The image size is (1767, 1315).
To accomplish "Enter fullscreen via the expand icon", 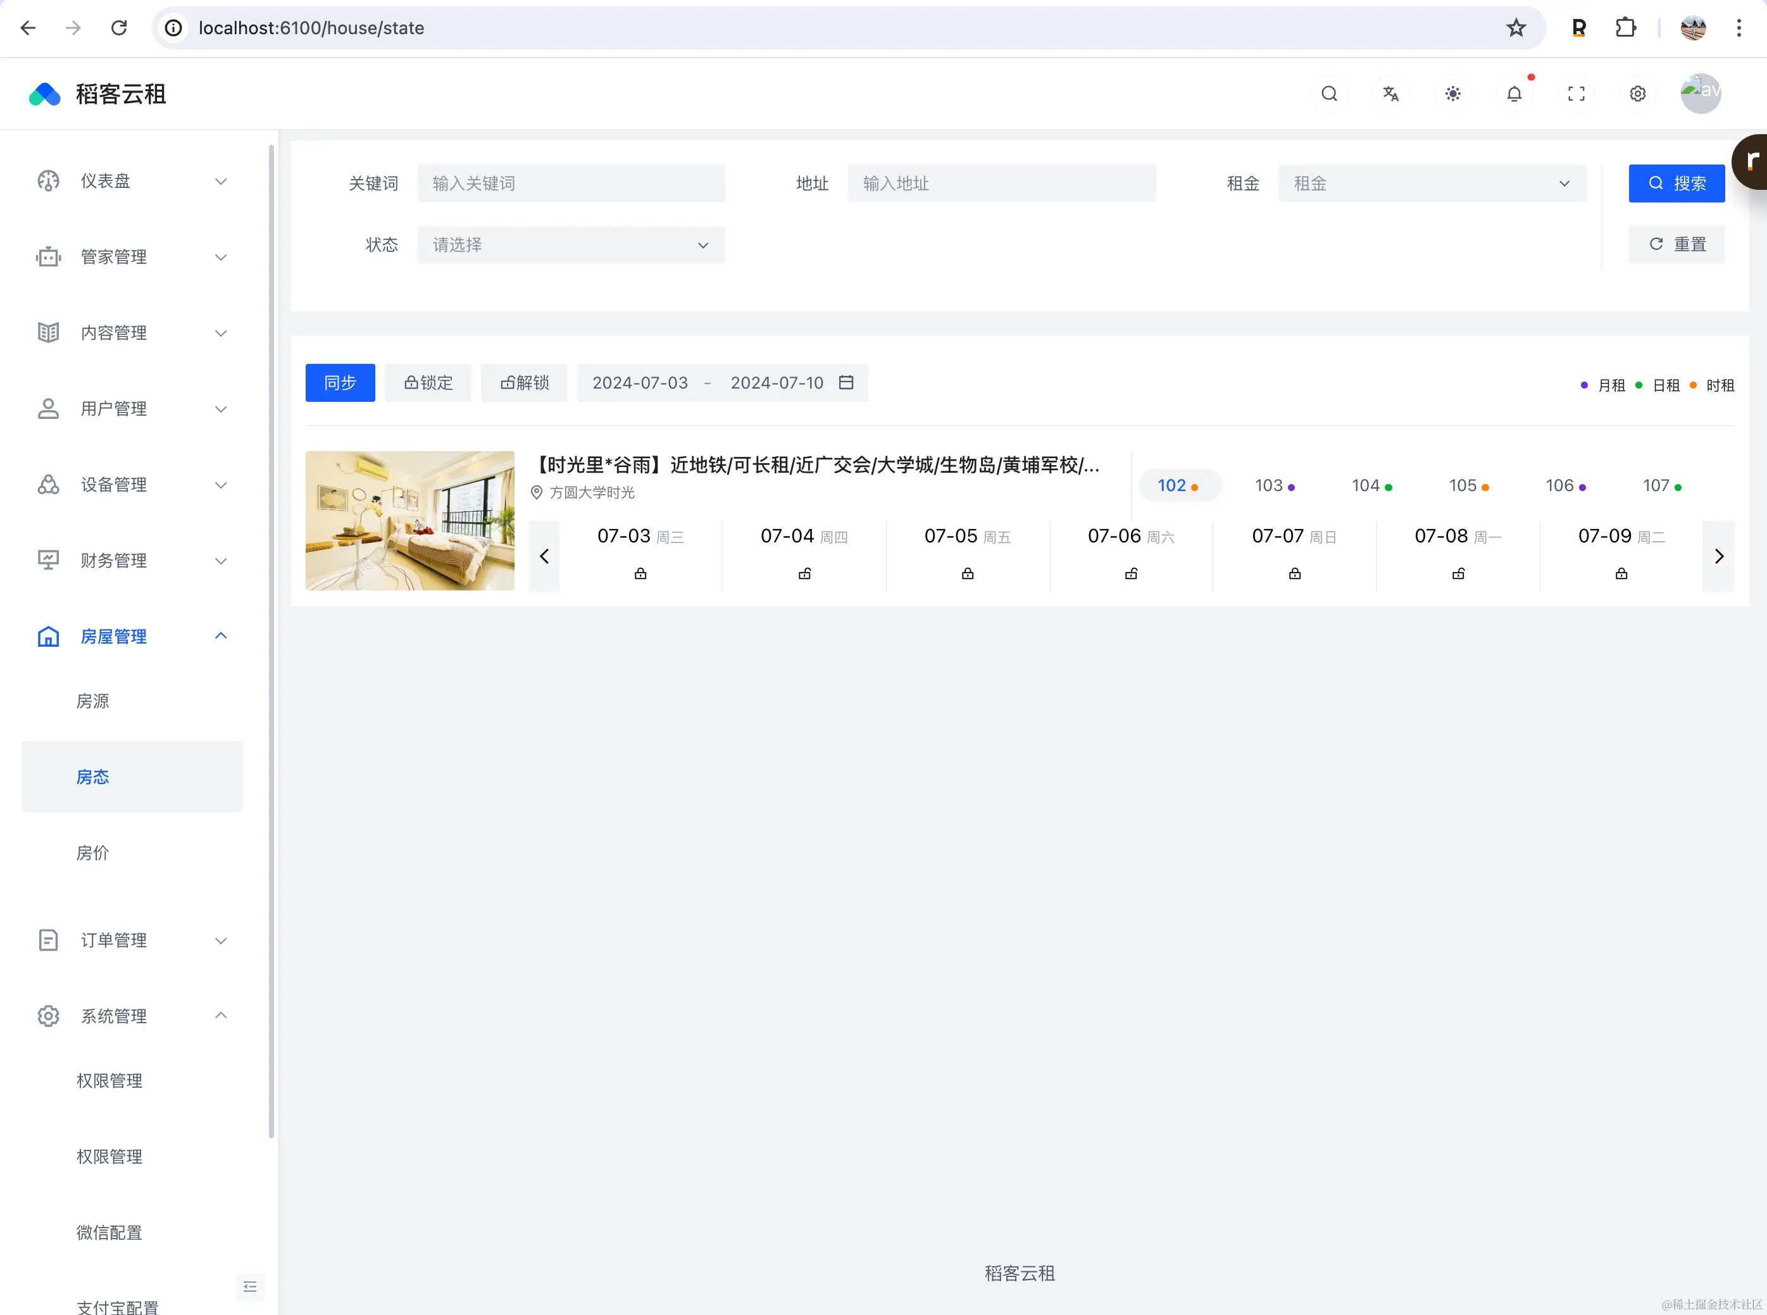I will 1576,93.
